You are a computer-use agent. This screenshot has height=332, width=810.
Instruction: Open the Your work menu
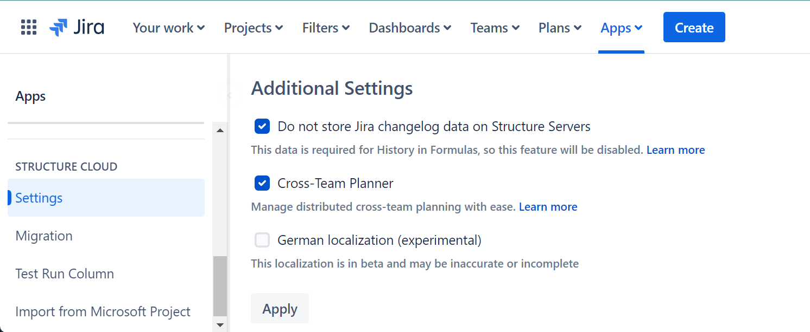pos(168,28)
